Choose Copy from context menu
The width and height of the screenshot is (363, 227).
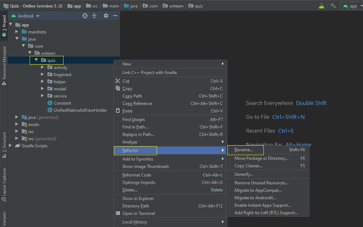tap(170, 89)
